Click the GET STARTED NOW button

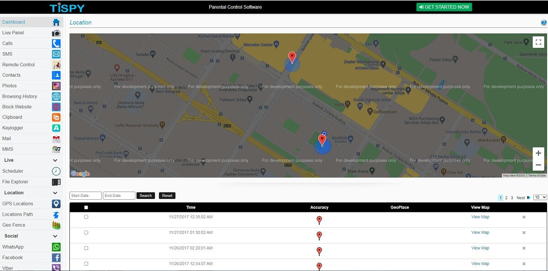click(443, 7)
